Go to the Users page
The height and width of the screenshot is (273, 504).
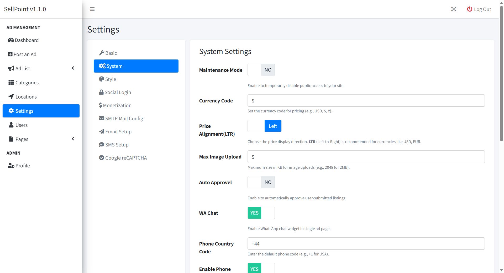coord(21,125)
